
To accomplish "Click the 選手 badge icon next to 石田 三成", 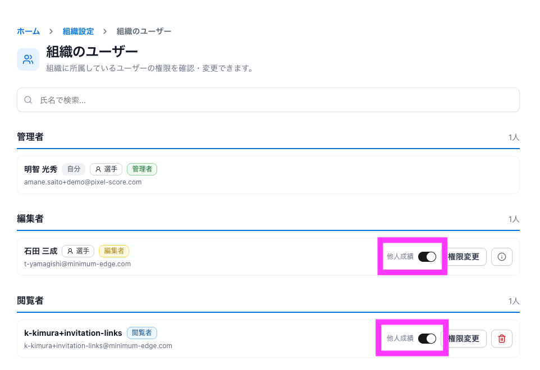I will 70,251.
